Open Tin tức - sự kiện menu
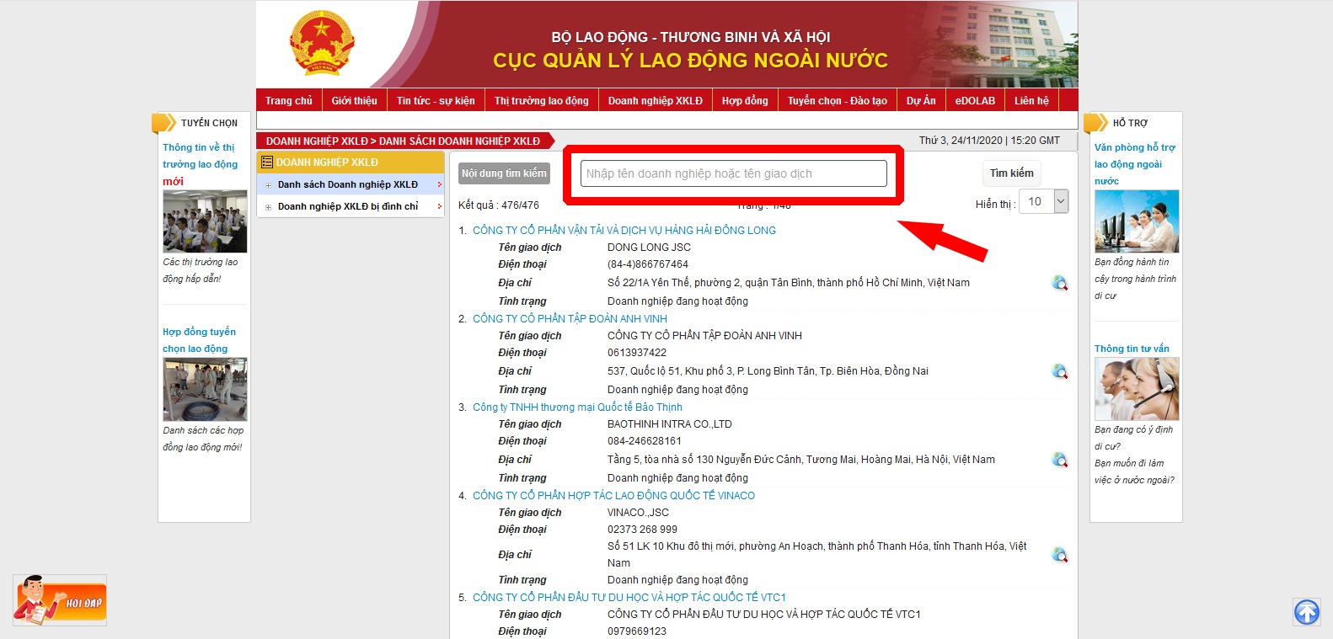The height and width of the screenshot is (639, 1333). coord(436,100)
